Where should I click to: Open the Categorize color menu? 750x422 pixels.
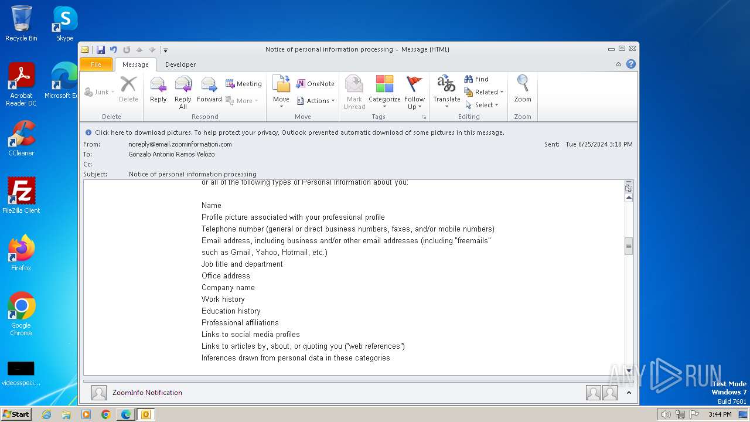pyautogui.click(x=384, y=91)
